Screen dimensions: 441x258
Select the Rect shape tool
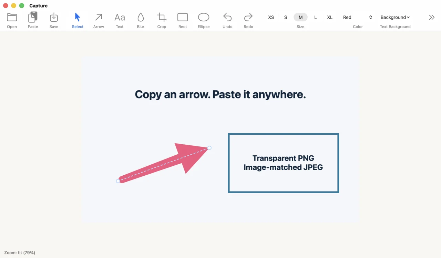[x=183, y=20]
